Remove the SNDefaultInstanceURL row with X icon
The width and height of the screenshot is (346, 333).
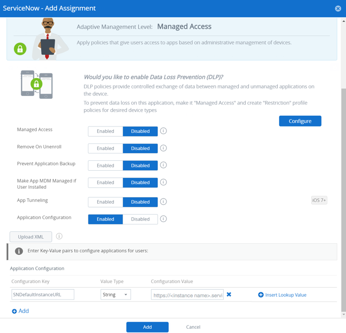pos(229,294)
